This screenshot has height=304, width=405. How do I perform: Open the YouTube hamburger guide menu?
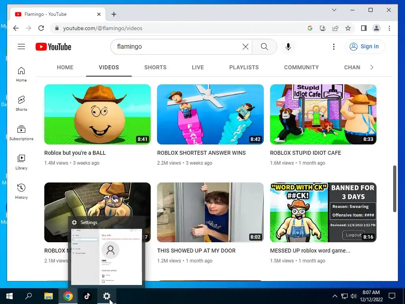tap(21, 47)
